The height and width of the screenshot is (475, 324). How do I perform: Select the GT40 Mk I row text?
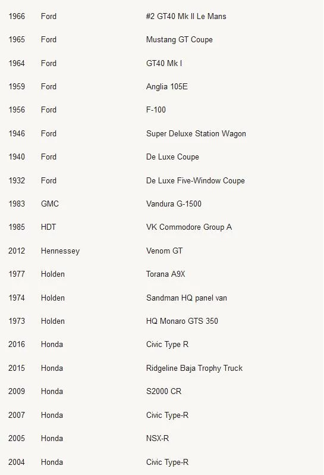click(164, 63)
